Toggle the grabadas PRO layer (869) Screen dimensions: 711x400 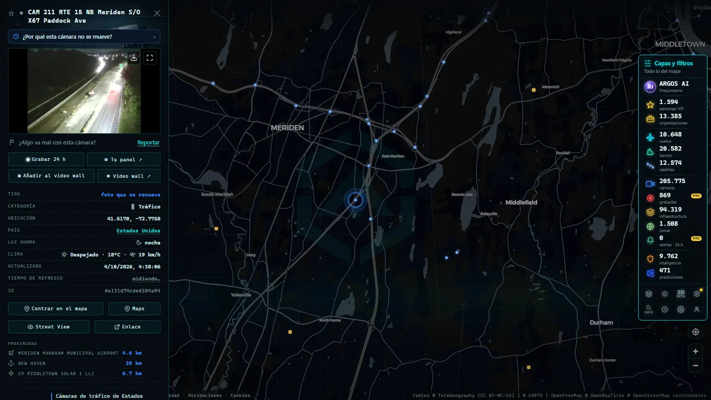tap(672, 198)
